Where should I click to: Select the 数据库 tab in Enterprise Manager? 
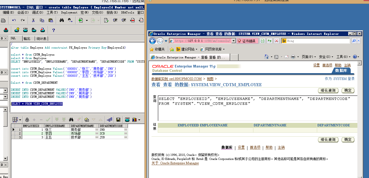point(341,70)
